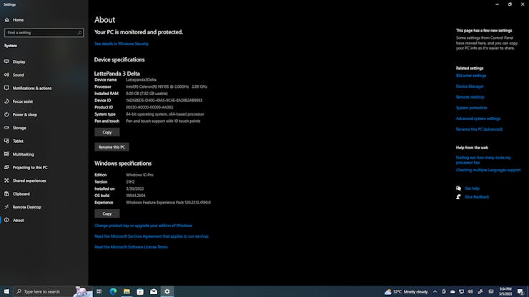Open the OneDrive cloud tray icon

[x=453, y=291]
